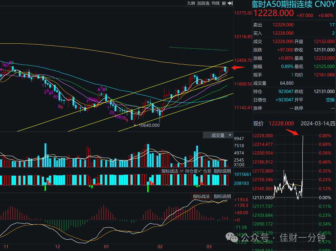336x251 pixels.
Task: Click 加自选 to add to watchlist
Action: (x=203, y=3)
